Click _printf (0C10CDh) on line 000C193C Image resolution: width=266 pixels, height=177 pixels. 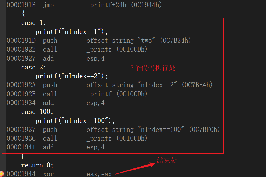click(117, 138)
